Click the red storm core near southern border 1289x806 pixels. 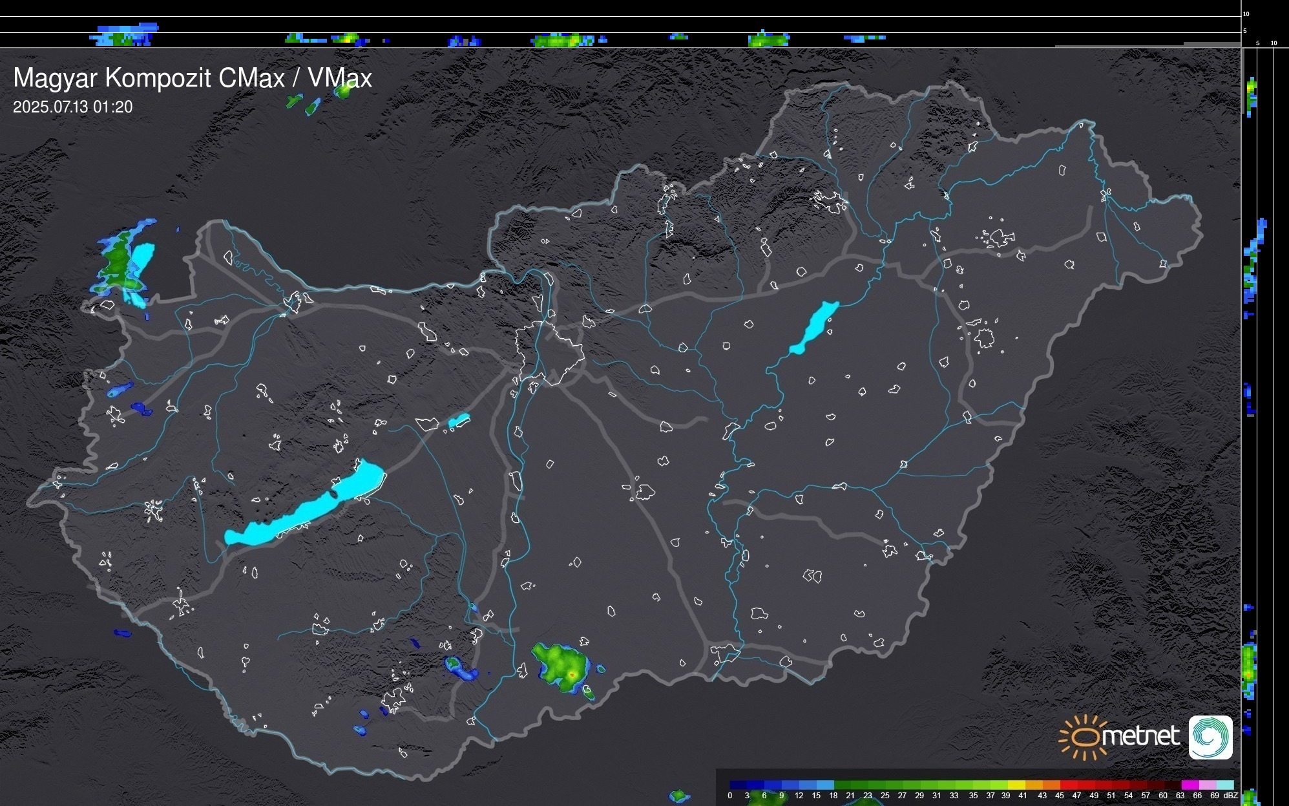[571, 675]
